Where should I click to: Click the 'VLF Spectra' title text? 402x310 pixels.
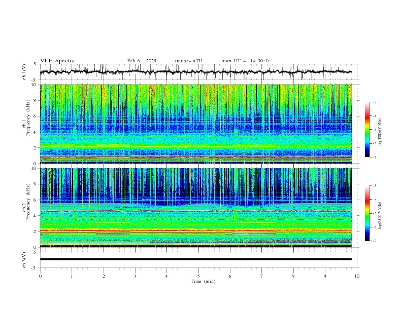57,61
